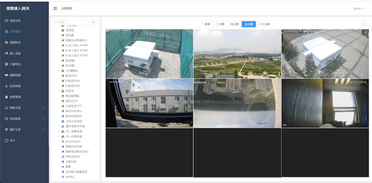The image size is (372, 183).
Task: Click the 视频转发 sidebar icon
Action: pos(6,42)
